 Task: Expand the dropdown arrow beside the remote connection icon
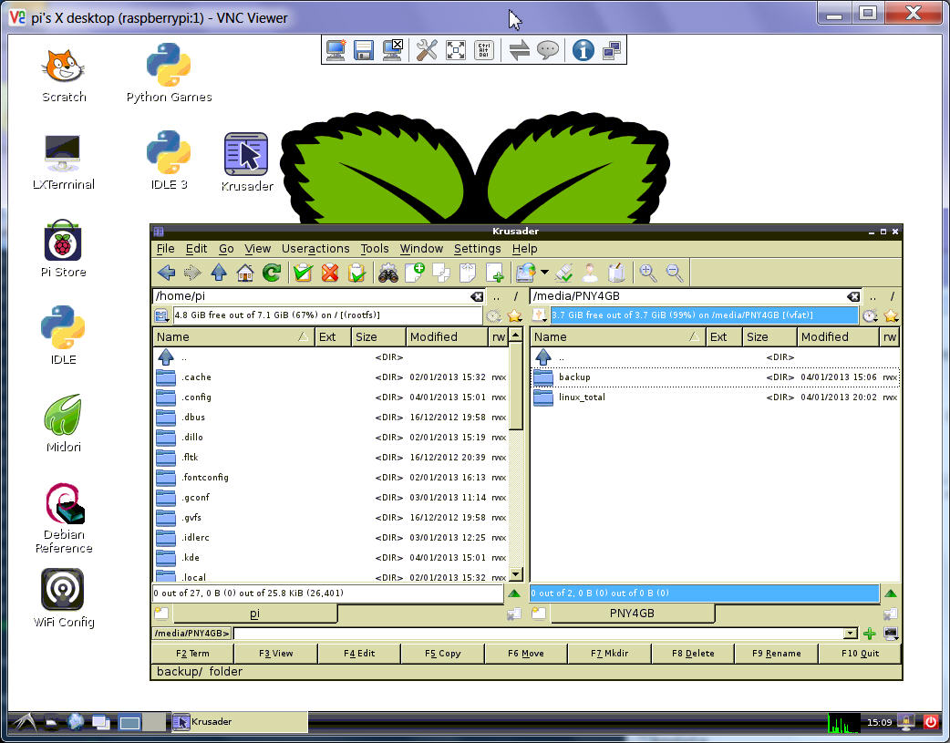click(x=544, y=272)
